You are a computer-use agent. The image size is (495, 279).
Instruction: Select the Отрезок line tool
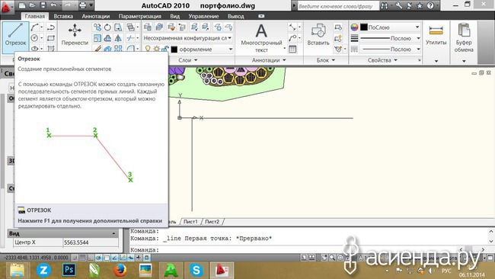point(15,35)
